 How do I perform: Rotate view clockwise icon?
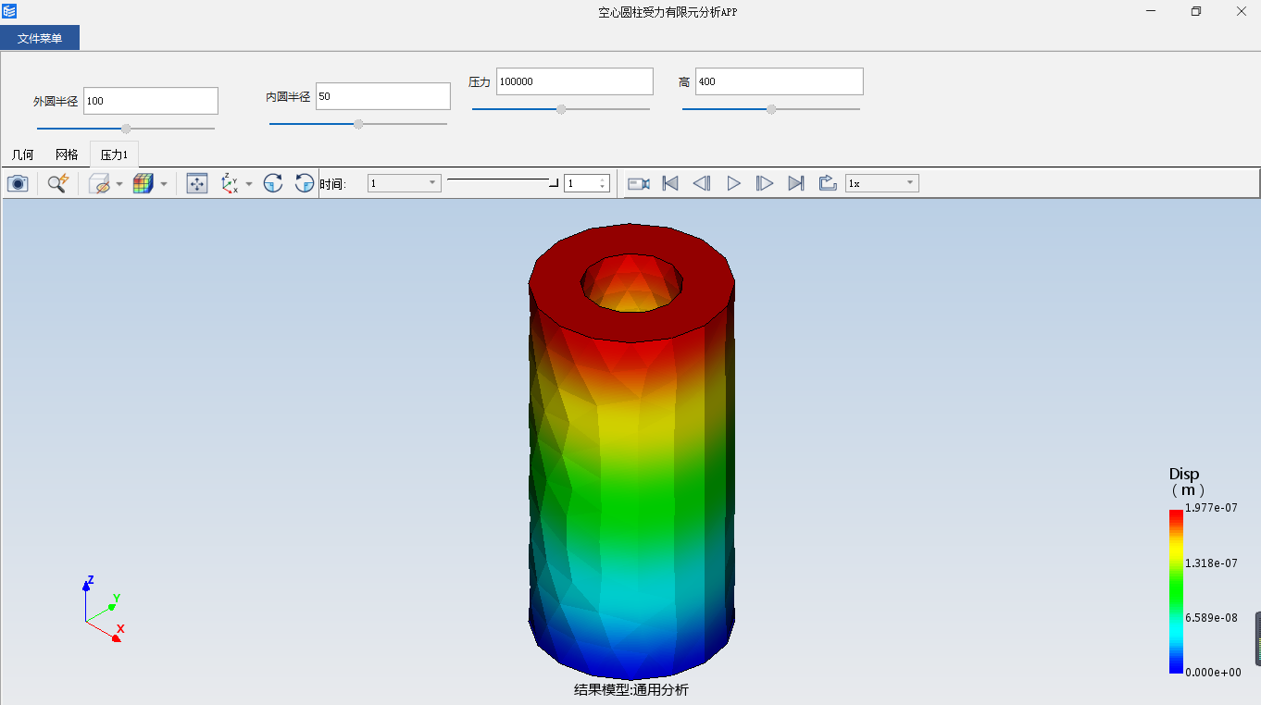pos(273,183)
